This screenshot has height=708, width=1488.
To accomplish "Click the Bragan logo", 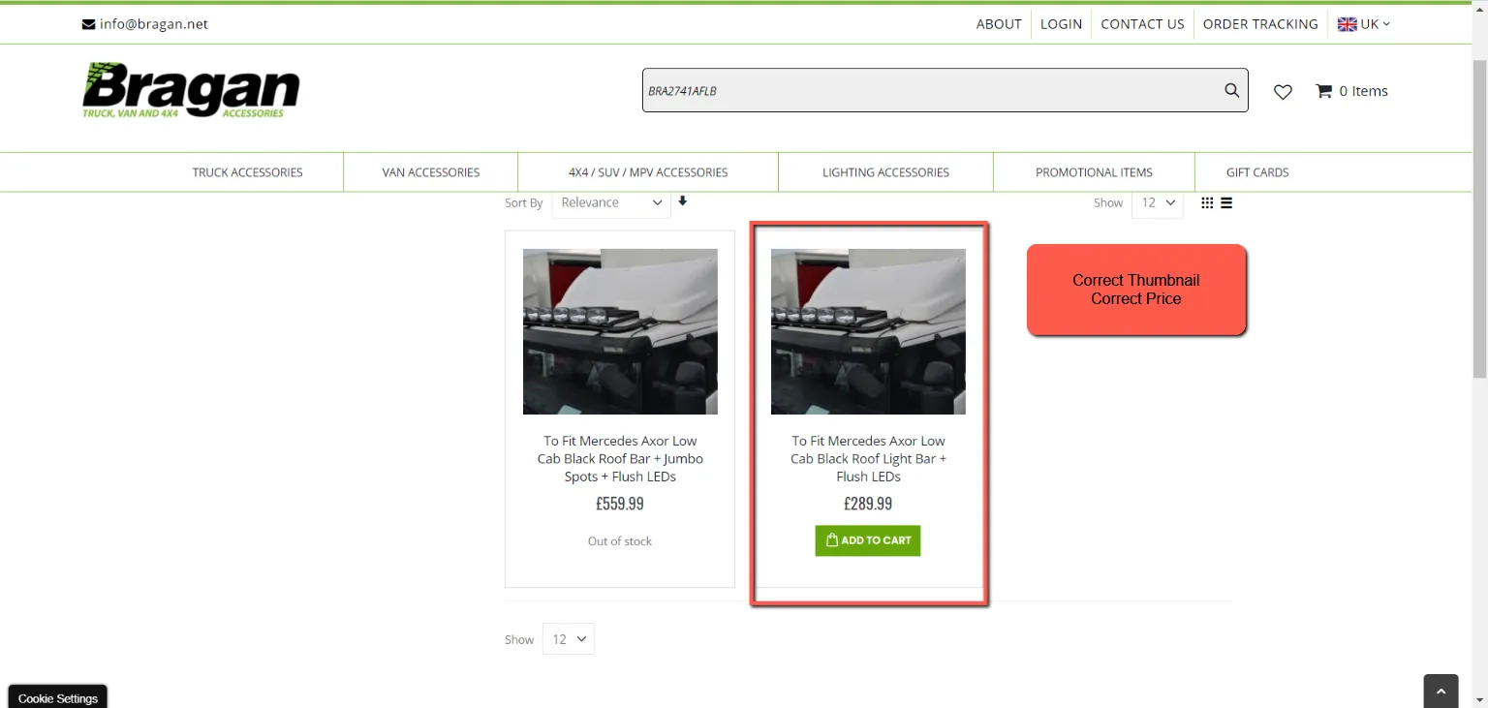I will 191,90.
